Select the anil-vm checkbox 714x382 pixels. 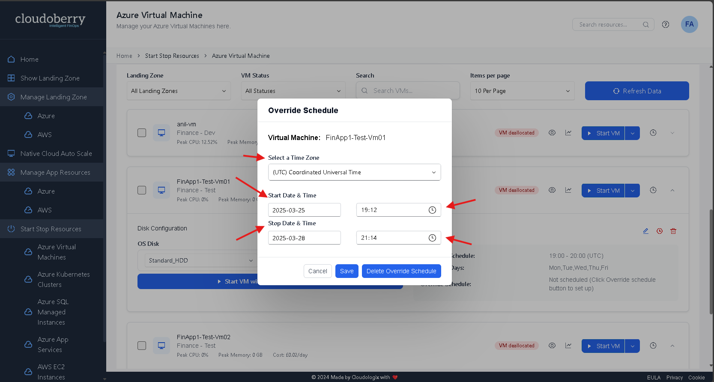[142, 133]
